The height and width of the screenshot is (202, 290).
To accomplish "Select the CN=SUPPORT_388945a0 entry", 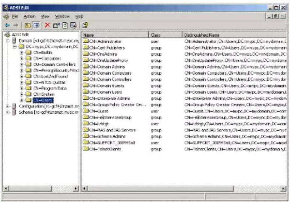I will point(112,143).
